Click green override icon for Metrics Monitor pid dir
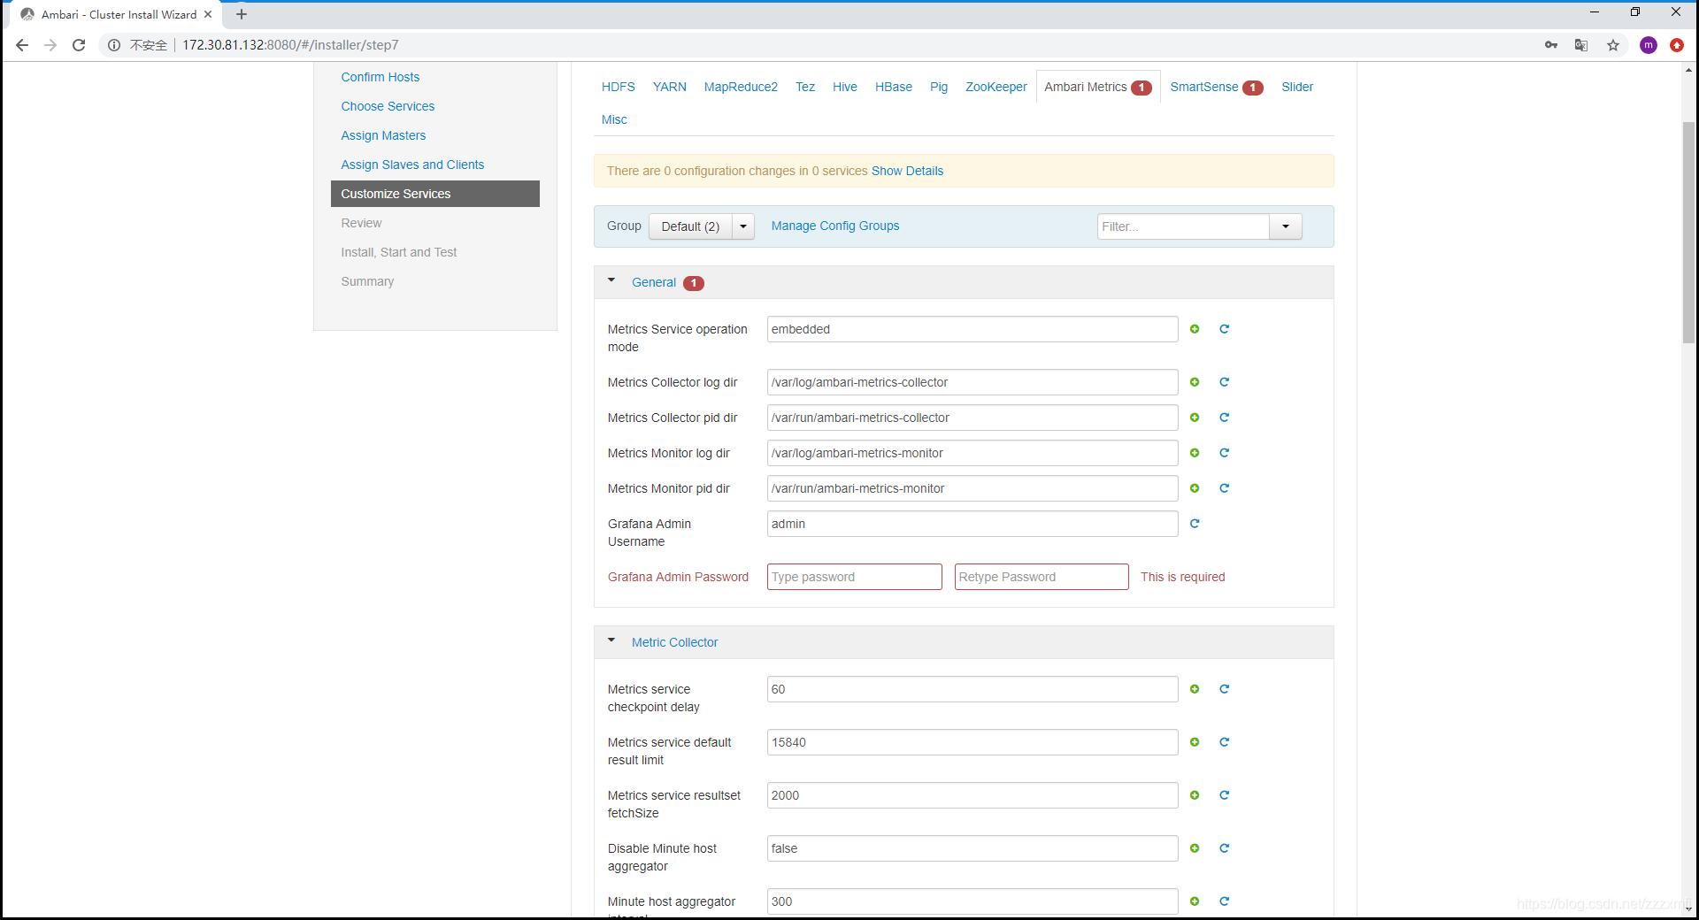 point(1195,488)
